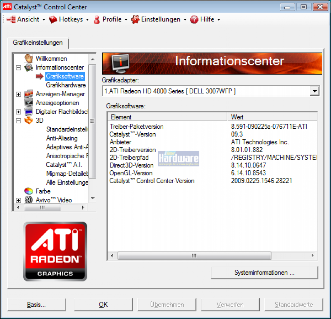Click the 2D-Treiberpfad row
This screenshot has height=319, width=331.
click(x=212, y=158)
